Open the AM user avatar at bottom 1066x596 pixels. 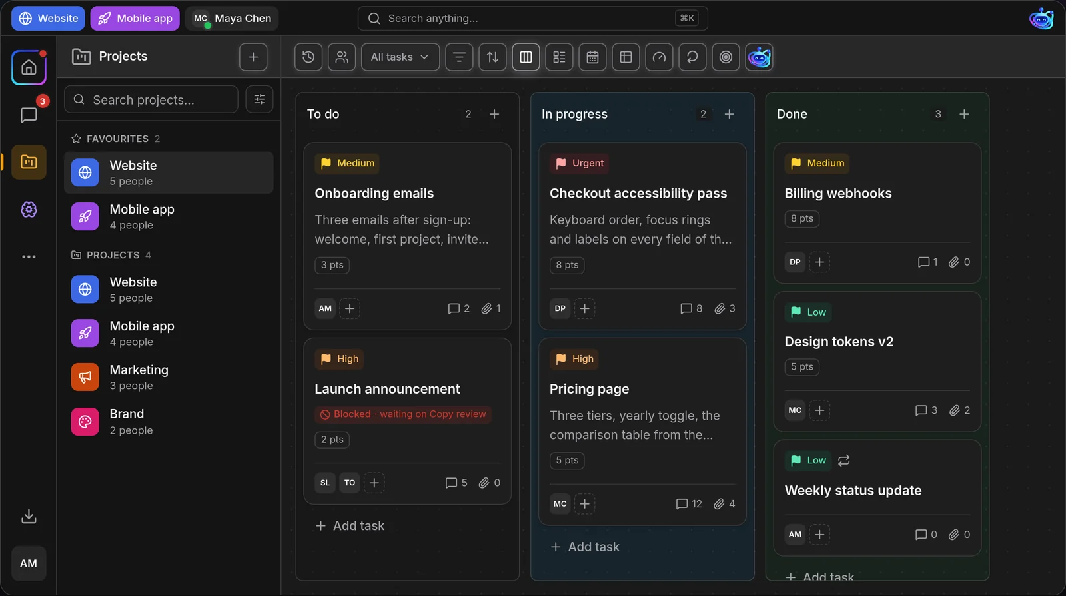point(29,563)
